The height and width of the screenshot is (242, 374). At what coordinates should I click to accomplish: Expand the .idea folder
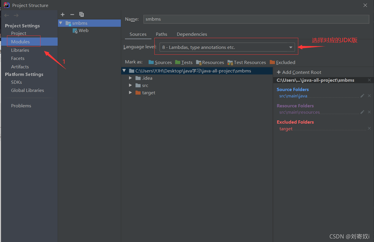[x=130, y=78]
